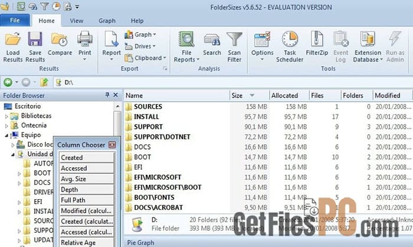The height and width of the screenshot is (247, 413).
Task: Open the Drives export dropdown
Action: (x=140, y=46)
